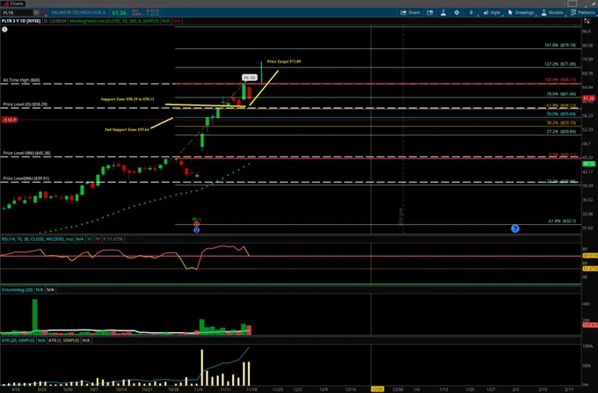Click the 'Price Level(Wk) ($39.91)' label
Viewport: 598px width, 393px height.
[26, 178]
